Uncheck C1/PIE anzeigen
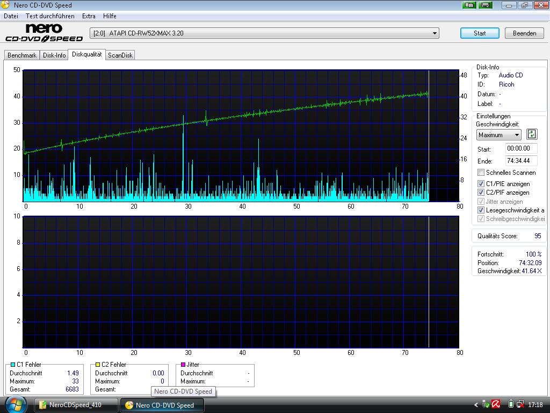 pyautogui.click(x=481, y=184)
